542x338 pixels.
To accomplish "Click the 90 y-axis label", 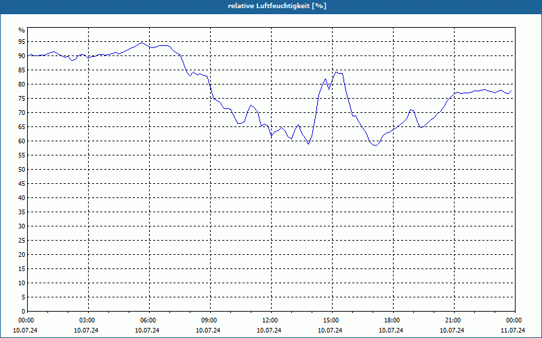I will pyautogui.click(x=22, y=56).
